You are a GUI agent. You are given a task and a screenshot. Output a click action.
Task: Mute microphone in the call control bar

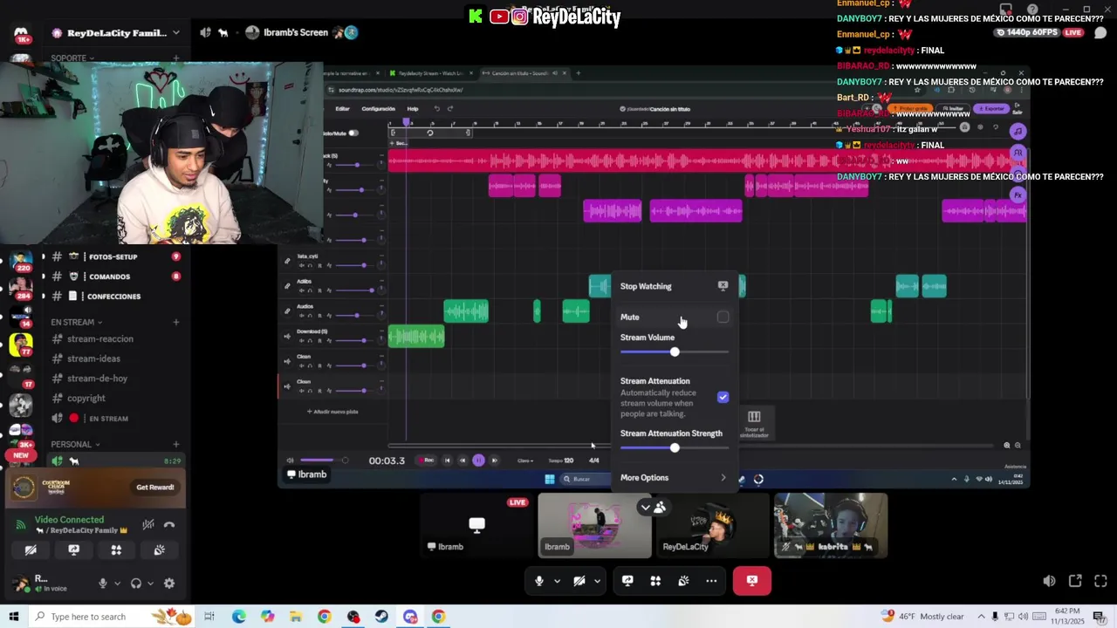539,581
